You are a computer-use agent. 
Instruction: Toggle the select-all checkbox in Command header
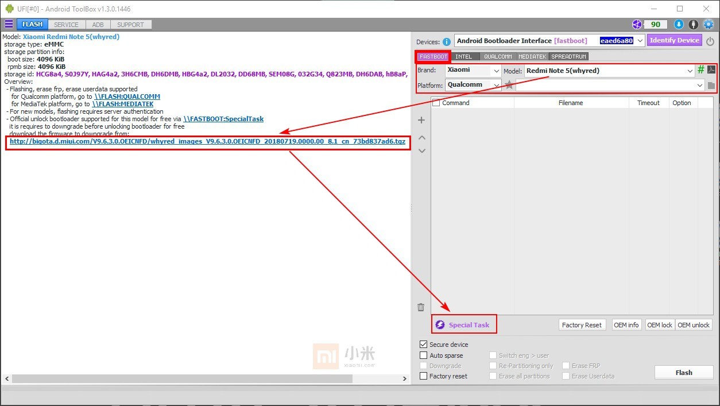[436, 103]
